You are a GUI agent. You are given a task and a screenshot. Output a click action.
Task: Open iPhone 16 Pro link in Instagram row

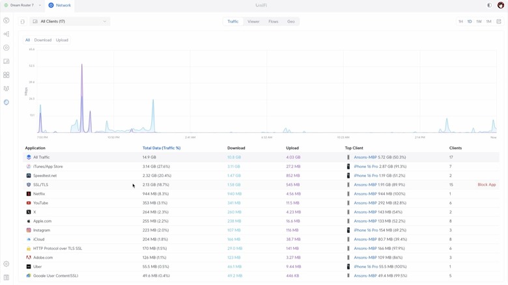[x=366, y=230]
